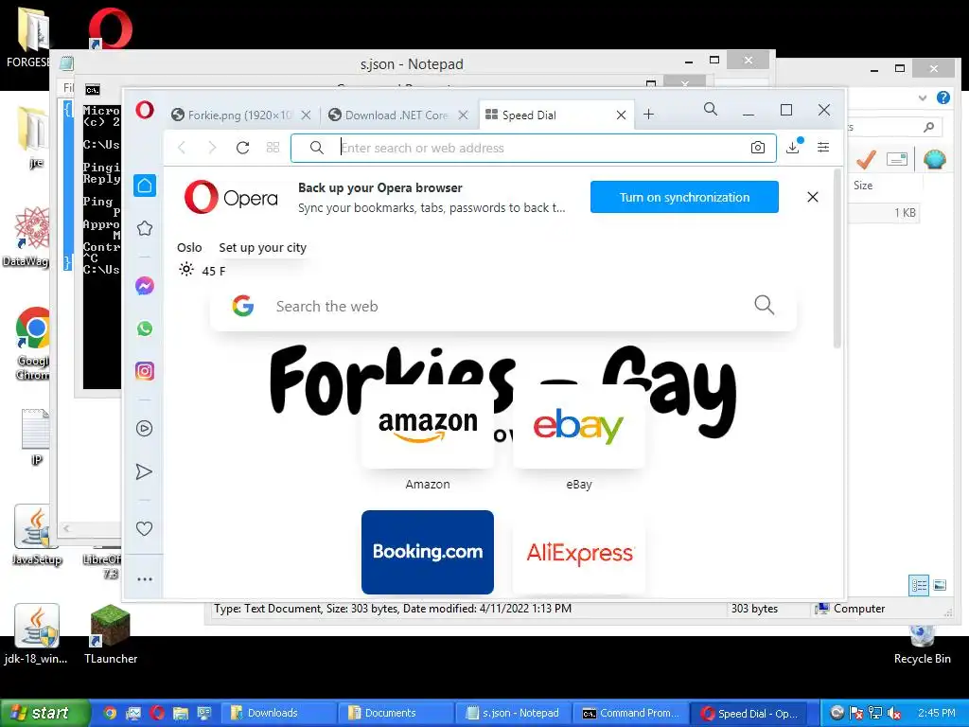969x727 pixels.
Task: Switch to s.json - Notepad taskbar button
Action: [512, 713]
